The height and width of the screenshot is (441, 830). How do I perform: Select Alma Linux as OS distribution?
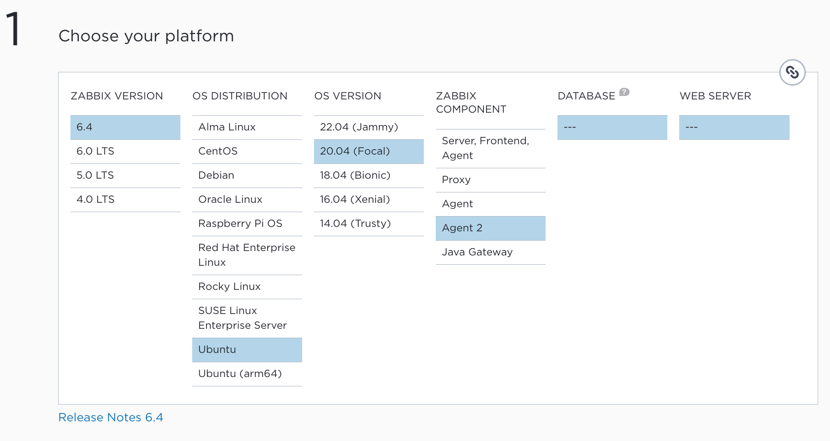click(246, 127)
